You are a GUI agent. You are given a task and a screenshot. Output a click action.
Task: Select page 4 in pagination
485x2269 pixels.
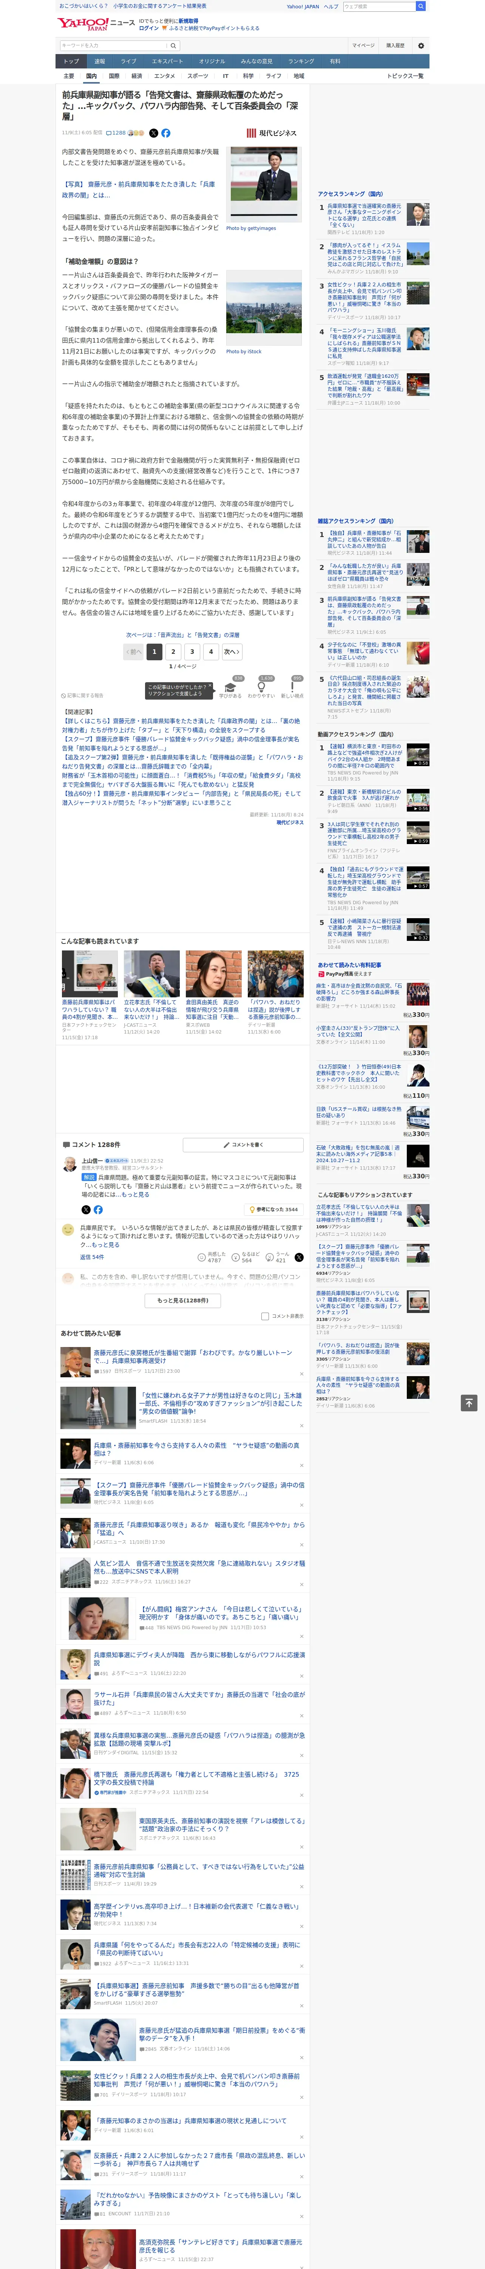tap(211, 652)
